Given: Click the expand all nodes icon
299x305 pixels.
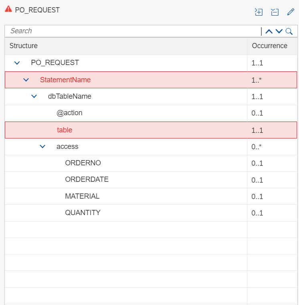Looking at the screenshot, I should point(259,12).
